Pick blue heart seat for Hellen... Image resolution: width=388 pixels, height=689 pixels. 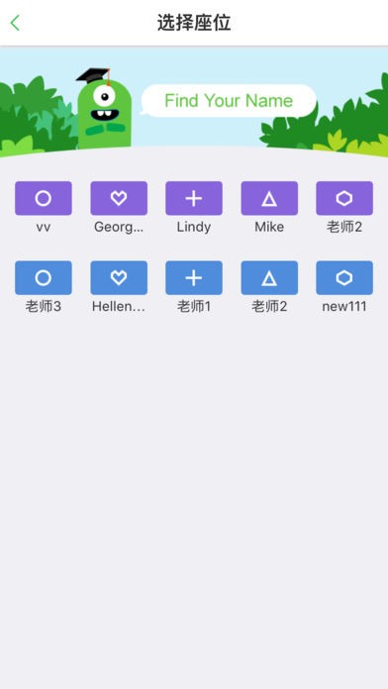pyautogui.click(x=119, y=278)
